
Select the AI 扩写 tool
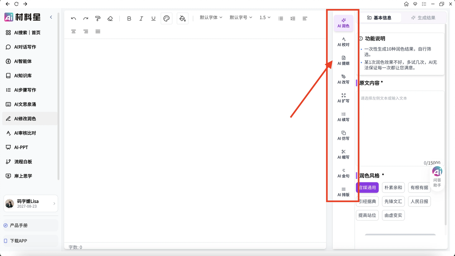tap(343, 98)
